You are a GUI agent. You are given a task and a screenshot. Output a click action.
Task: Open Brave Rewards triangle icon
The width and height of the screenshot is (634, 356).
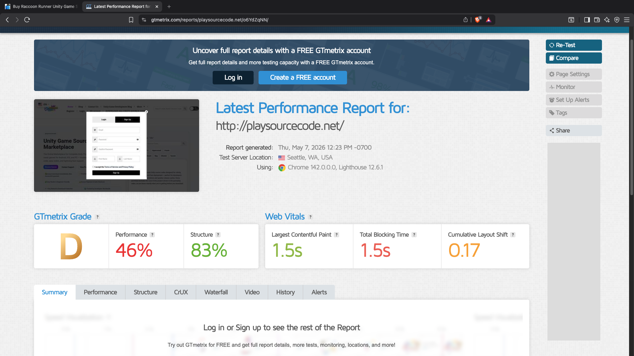tap(489, 20)
